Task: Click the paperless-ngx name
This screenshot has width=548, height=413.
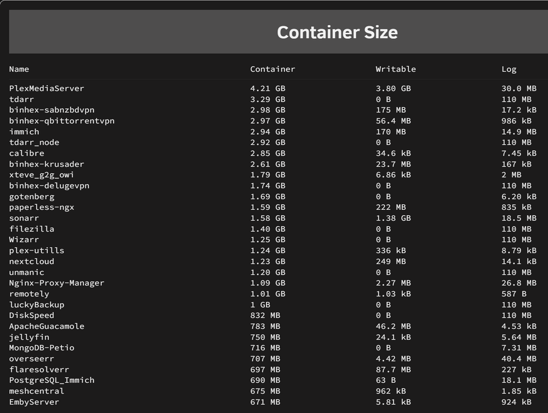Action: tap(42, 207)
